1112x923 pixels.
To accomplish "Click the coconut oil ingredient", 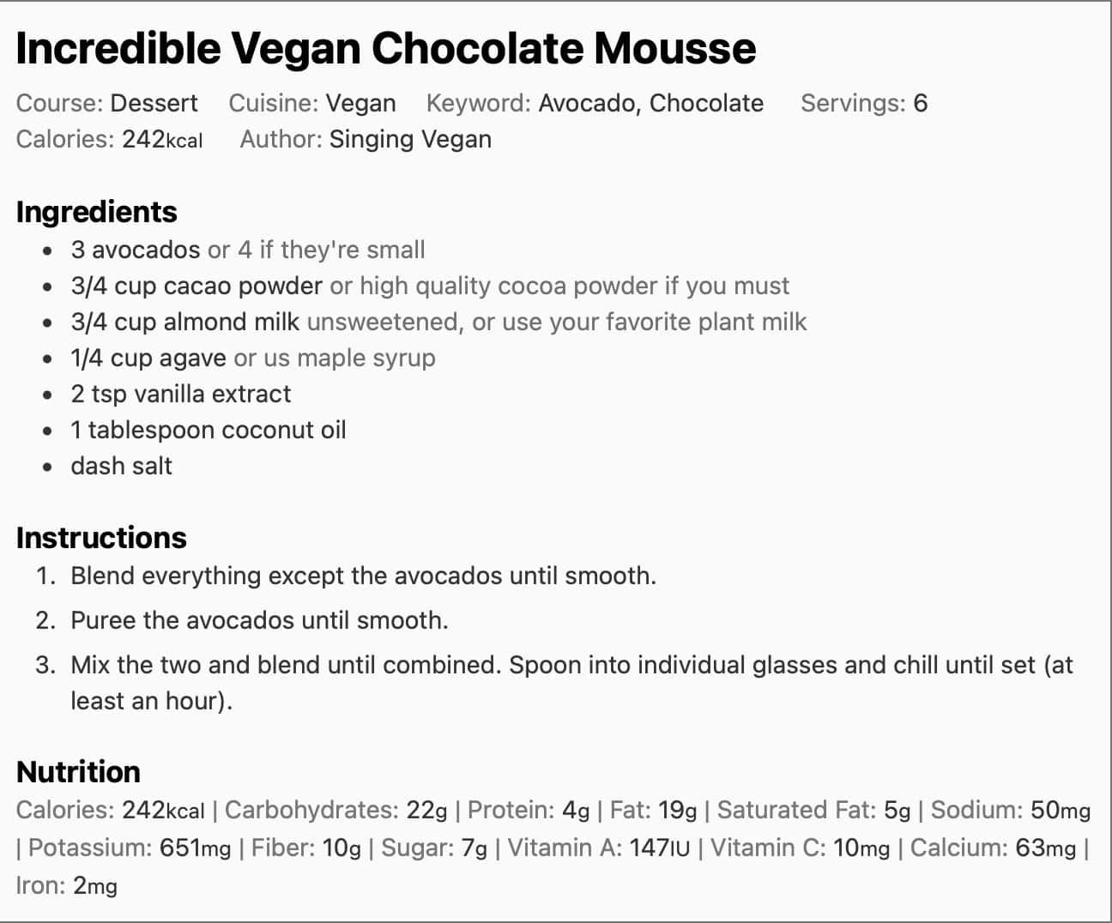I will tap(208, 430).
